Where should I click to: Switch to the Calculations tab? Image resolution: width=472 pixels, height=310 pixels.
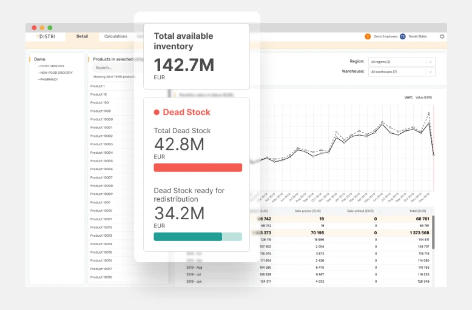(116, 36)
